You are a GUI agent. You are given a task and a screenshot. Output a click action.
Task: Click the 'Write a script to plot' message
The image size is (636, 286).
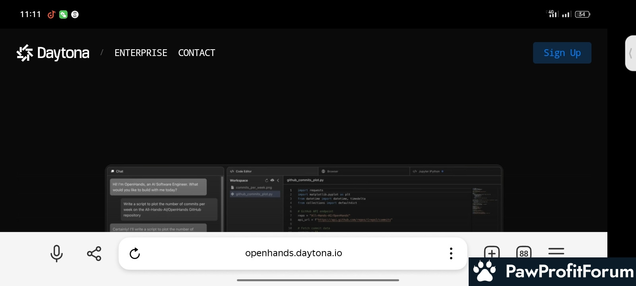(169, 209)
